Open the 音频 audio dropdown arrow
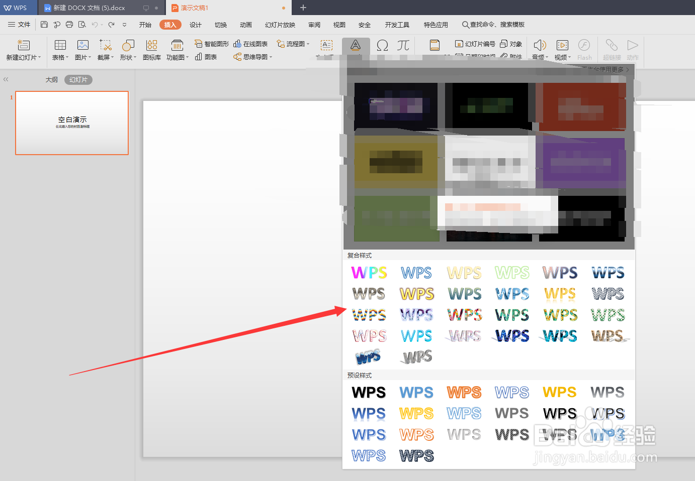The image size is (695, 481). click(547, 57)
